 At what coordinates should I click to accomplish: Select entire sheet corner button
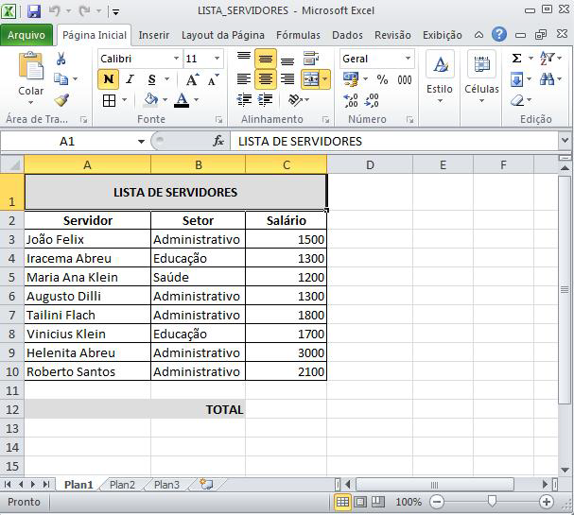click(12, 164)
